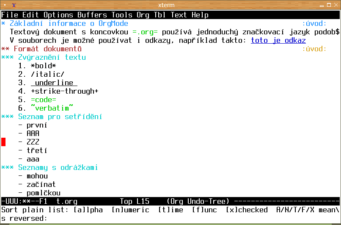Click the 'xterm' window title text
The width and height of the screenshot is (341, 225).
[x=166, y=5]
